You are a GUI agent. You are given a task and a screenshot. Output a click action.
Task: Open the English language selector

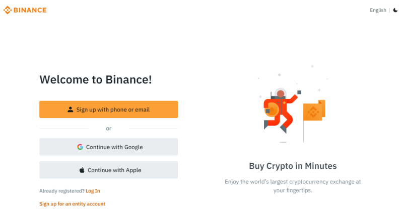[378, 10]
